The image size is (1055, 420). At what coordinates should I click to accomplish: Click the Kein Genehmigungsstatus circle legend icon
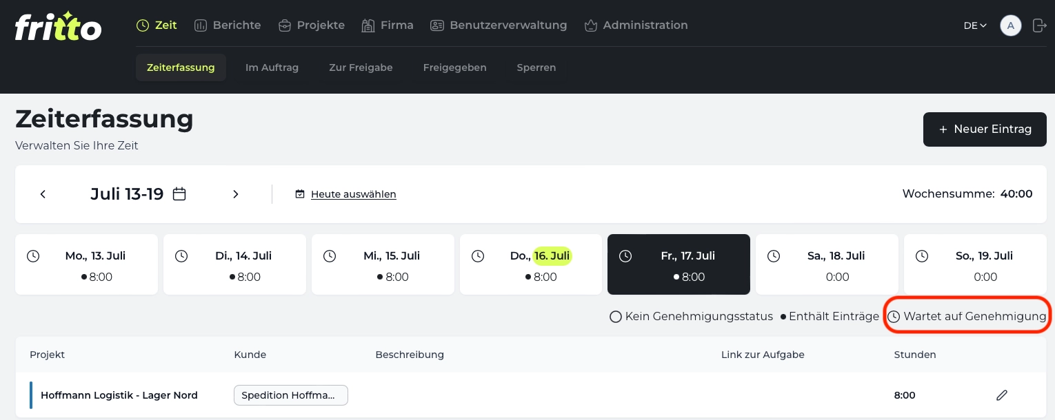(616, 317)
